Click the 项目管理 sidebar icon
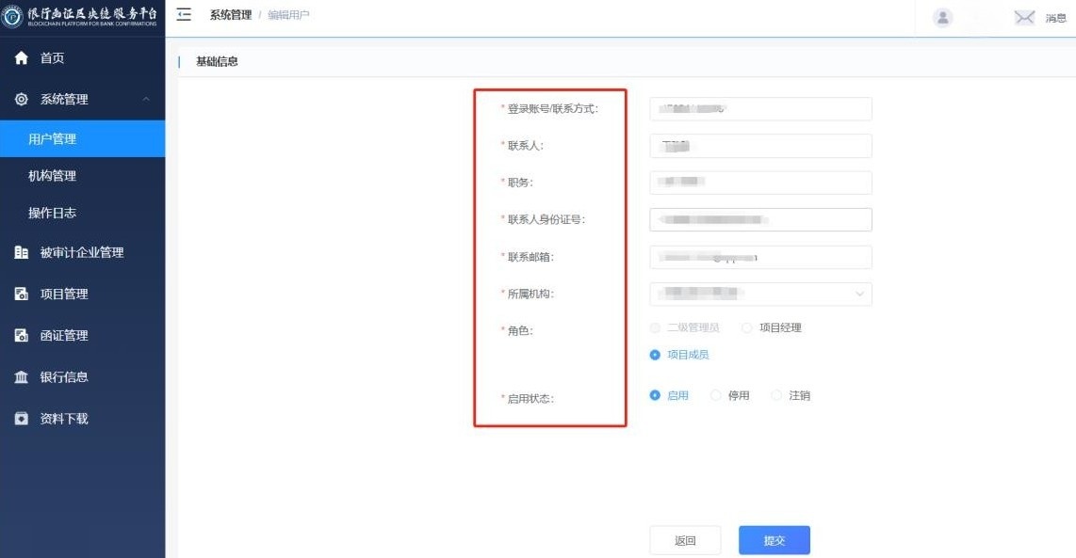 [x=21, y=295]
